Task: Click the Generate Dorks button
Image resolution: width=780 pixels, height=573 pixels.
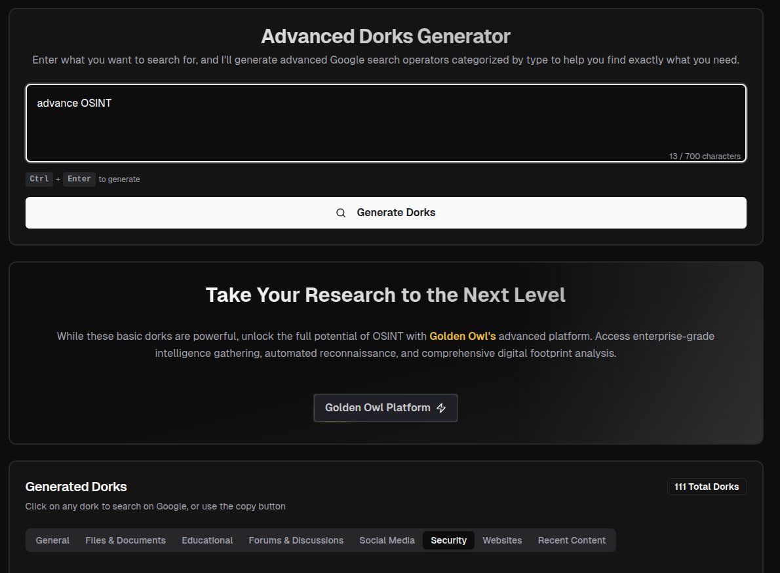Action: click(386, 213)
